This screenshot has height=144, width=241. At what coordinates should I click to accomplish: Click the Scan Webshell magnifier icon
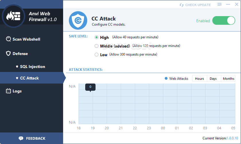pyautogui.click(x=8, y=39)
